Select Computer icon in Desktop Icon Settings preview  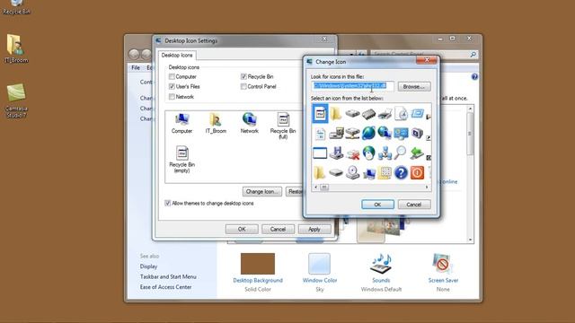[x=181, y=123]
